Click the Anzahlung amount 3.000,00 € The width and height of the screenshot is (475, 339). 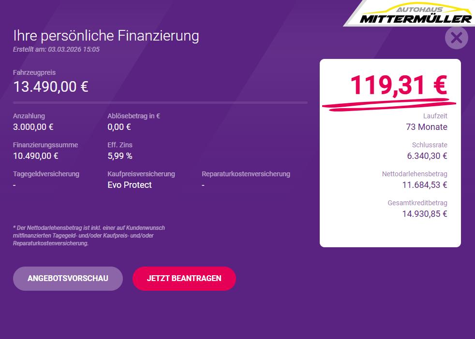coord(33,127)
